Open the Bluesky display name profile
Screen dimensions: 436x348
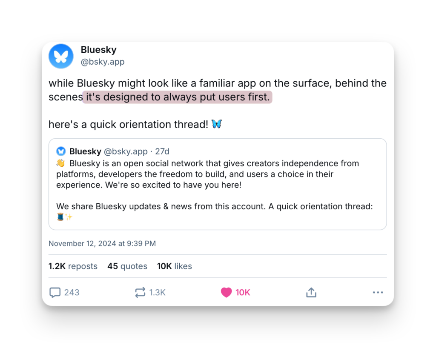98,50
